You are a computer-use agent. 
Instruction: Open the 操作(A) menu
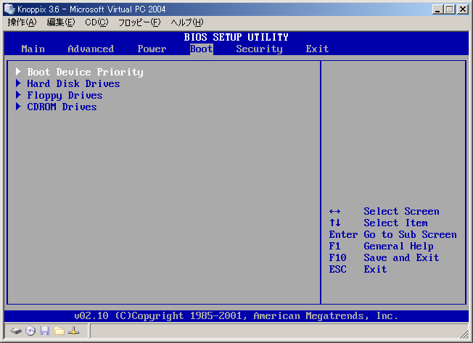tap(22, 22)
